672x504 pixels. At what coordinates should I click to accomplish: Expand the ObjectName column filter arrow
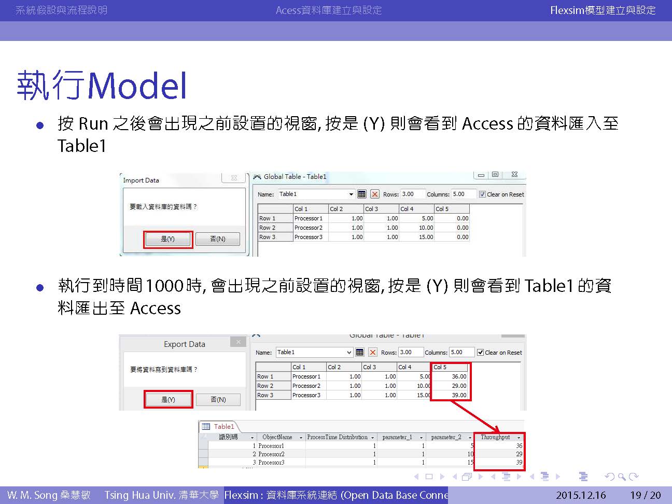pos(301,438)
